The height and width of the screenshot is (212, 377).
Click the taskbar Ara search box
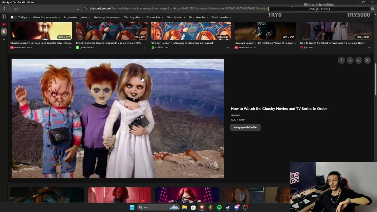coord(158,207)
